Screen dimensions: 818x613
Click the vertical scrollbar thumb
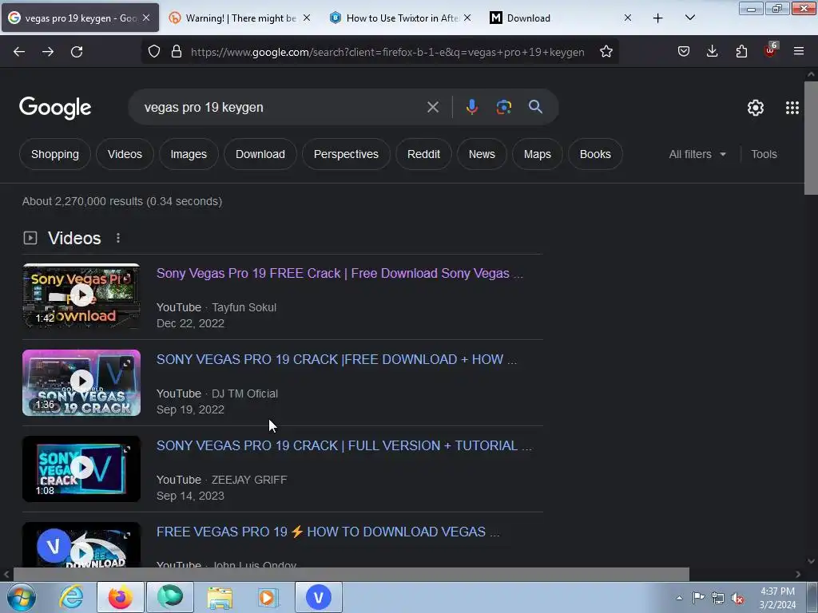(x=811, y=138)
